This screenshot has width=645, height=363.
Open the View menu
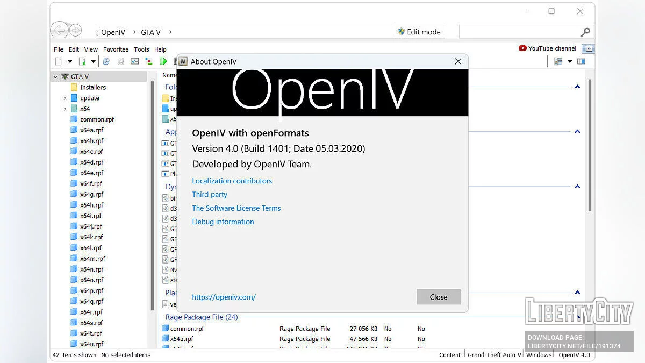tap(91, 49)
